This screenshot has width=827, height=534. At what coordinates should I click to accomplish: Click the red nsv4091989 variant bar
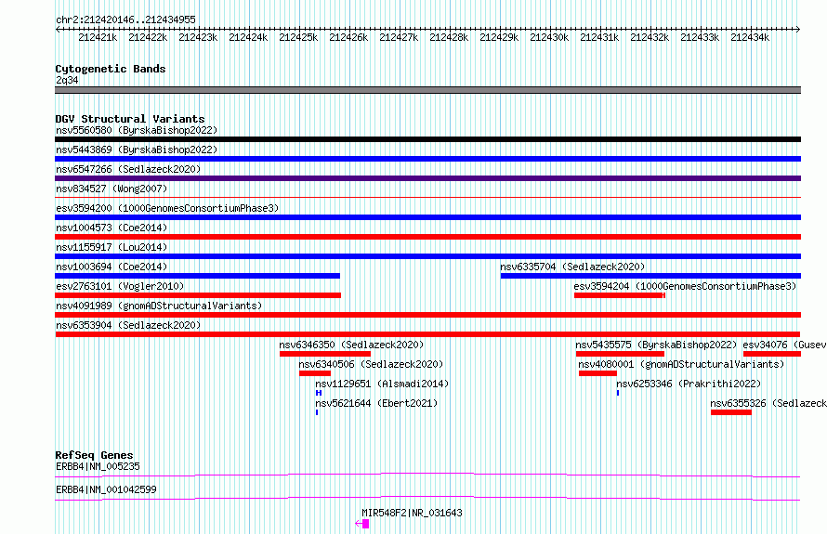point(427,315)
